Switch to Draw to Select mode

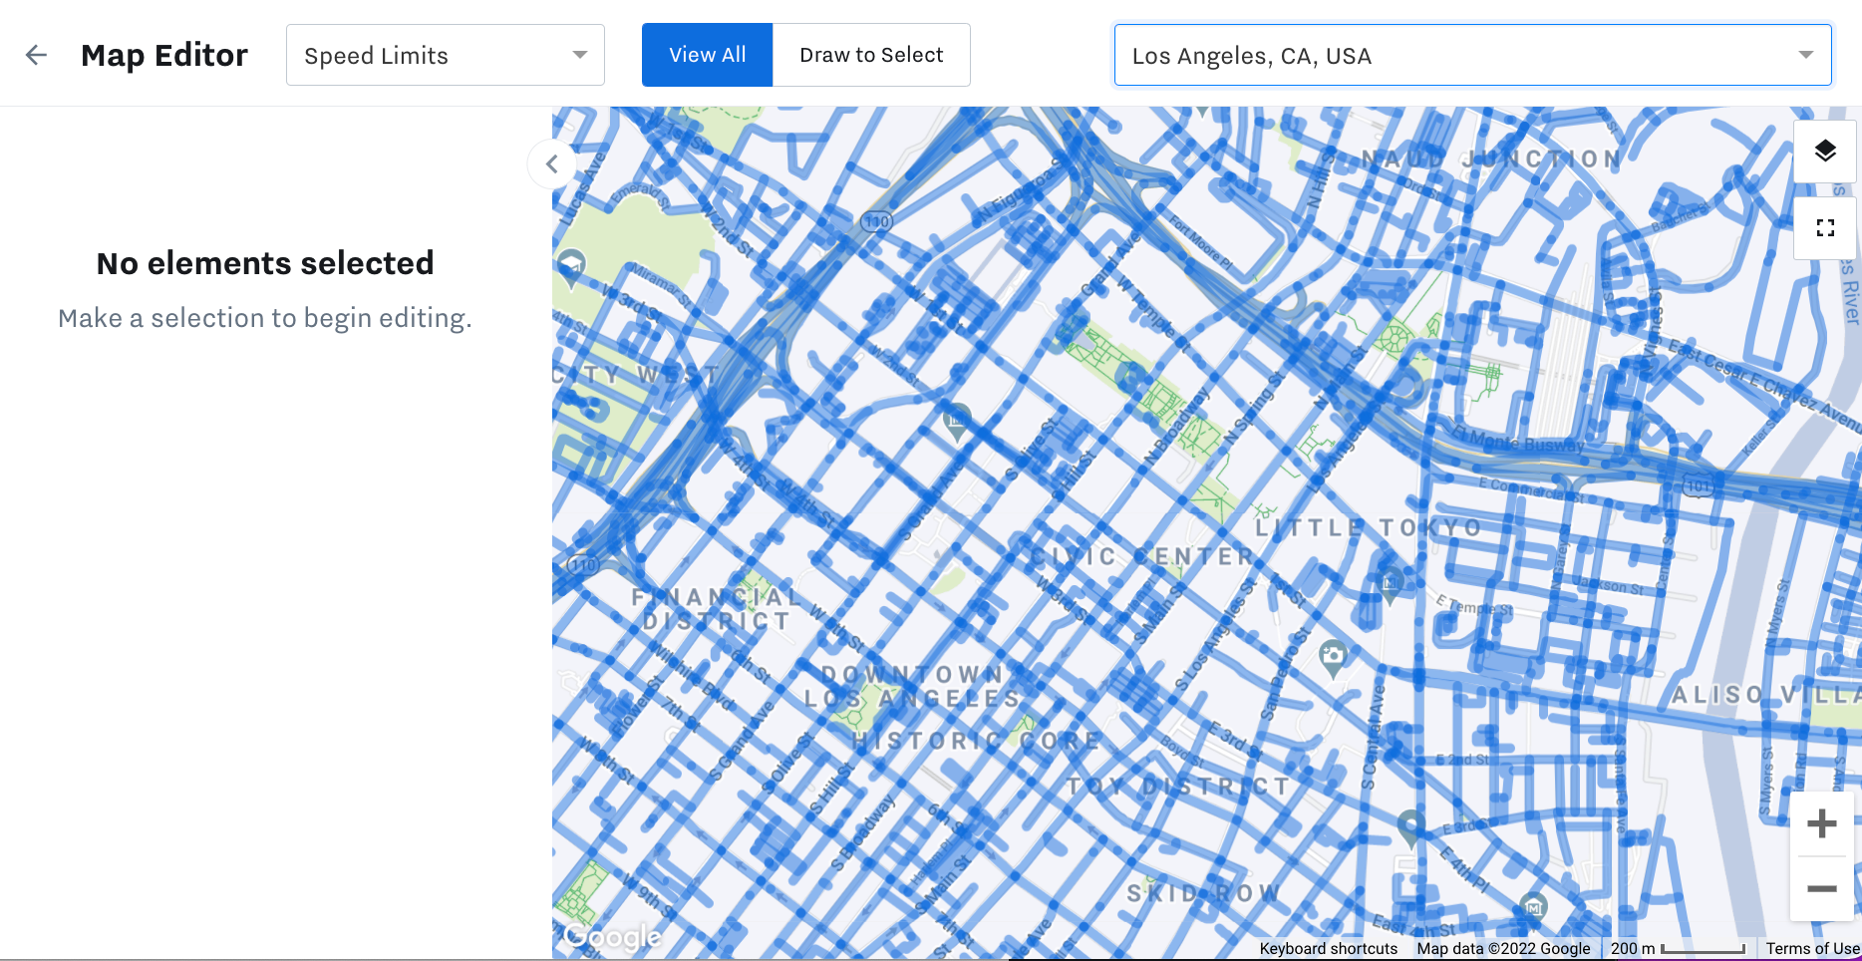click(871, 55)
